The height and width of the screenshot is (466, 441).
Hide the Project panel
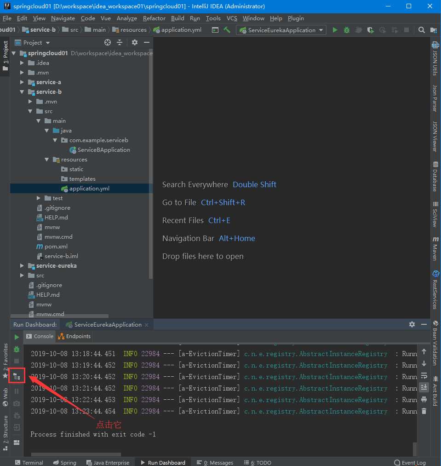[147, 42]
